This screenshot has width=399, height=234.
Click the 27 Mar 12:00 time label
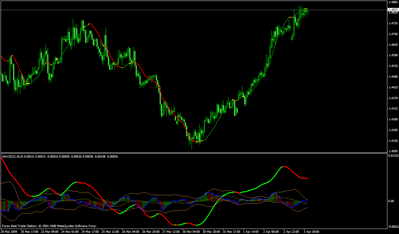(x=171, y=231)
